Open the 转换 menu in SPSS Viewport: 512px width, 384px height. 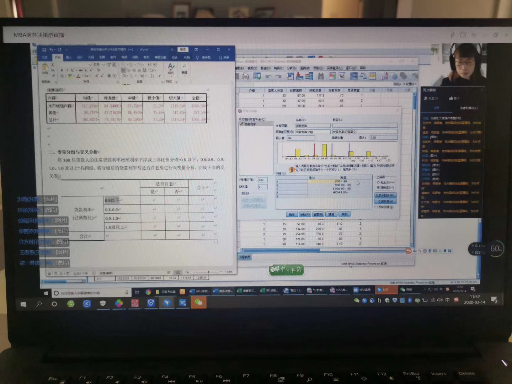[x=278, y=68]
